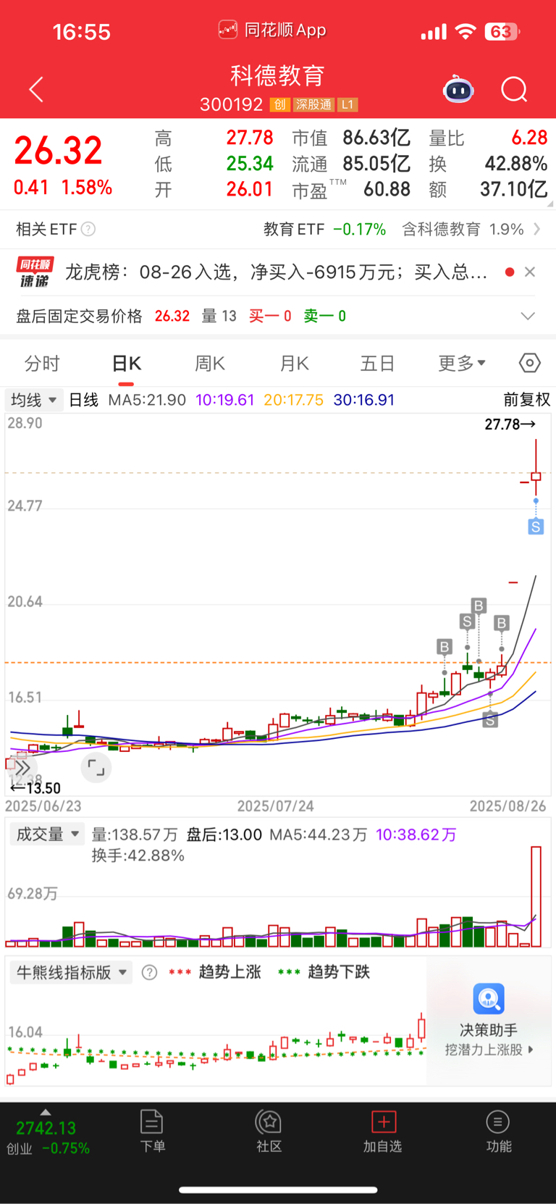Toggle 前复权 adjustment setting

coord(527,400)
